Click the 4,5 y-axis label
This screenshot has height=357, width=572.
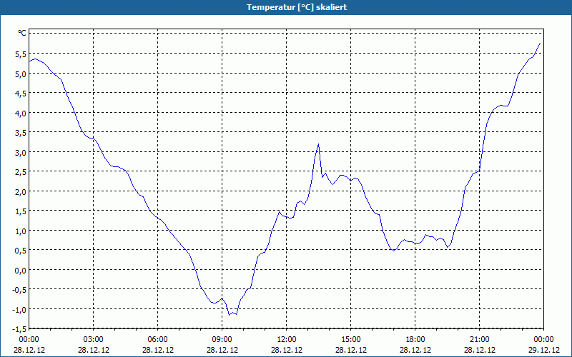[21, 94]
